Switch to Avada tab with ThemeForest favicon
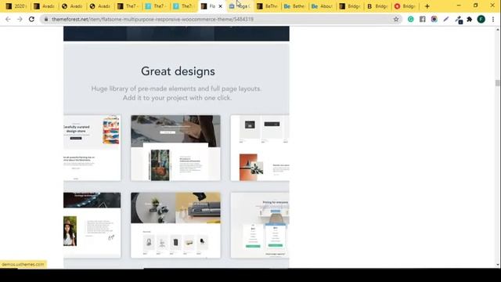Screen dimensions: 501x282 click(45, 6)
